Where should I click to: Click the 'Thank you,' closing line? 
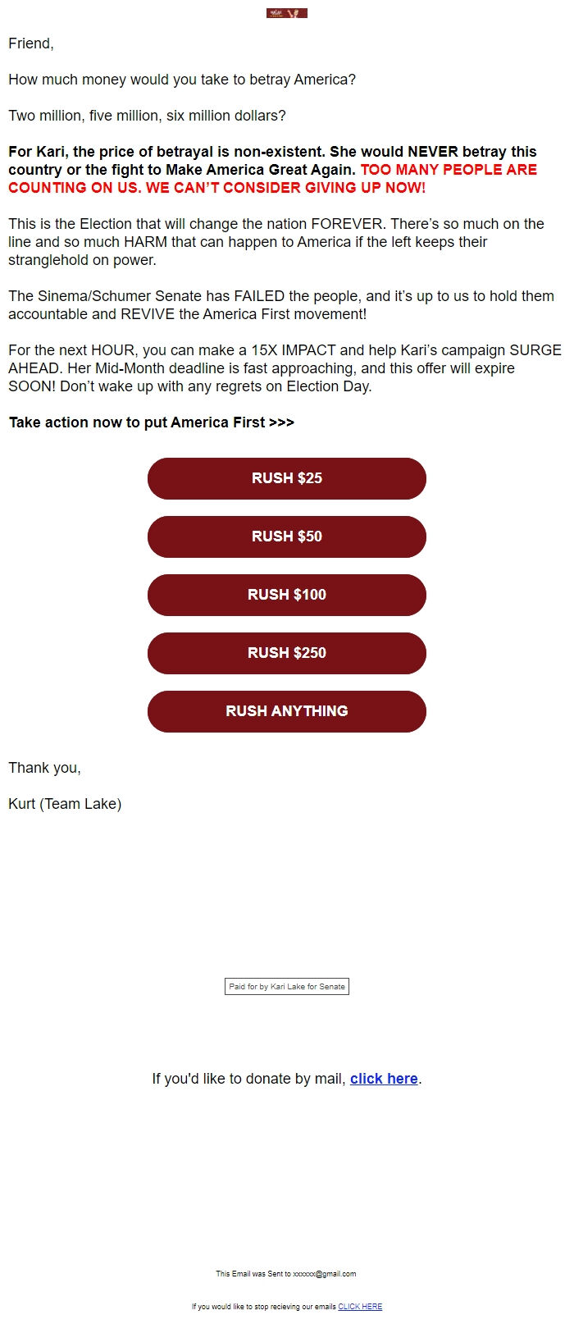pos(44,768)
